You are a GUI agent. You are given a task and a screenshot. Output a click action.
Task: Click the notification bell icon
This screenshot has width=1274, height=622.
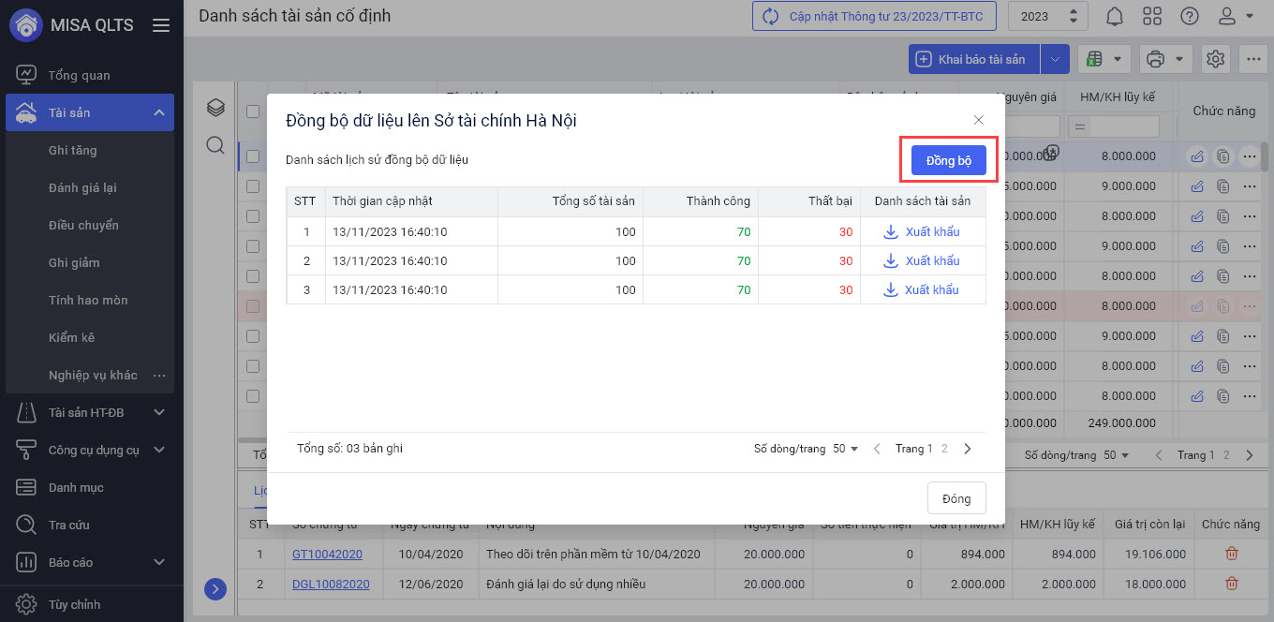(1115, 17)
